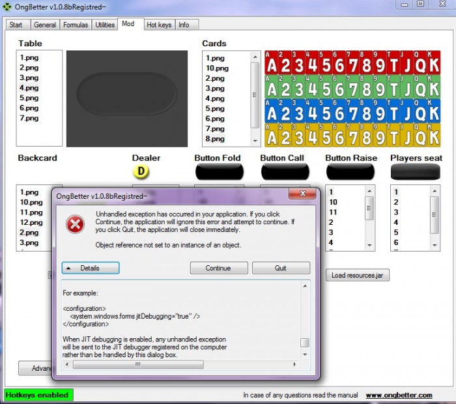
Task: Click details text vertical scroll down arrow
Action: pyautogui.click(x=305, y=354)
